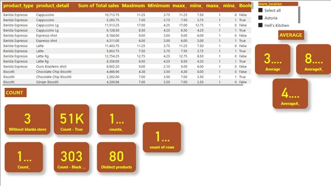Click total sales cell 10,713.75
This screenshot has width=331, height=186.
click(112, 15)
